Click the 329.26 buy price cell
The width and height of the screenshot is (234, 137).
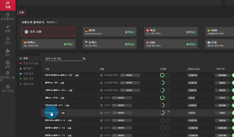[222, 120]
